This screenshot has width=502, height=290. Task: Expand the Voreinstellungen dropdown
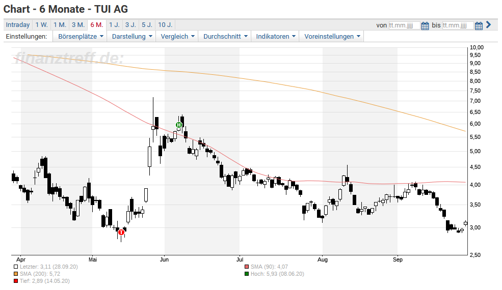(332, 37)
